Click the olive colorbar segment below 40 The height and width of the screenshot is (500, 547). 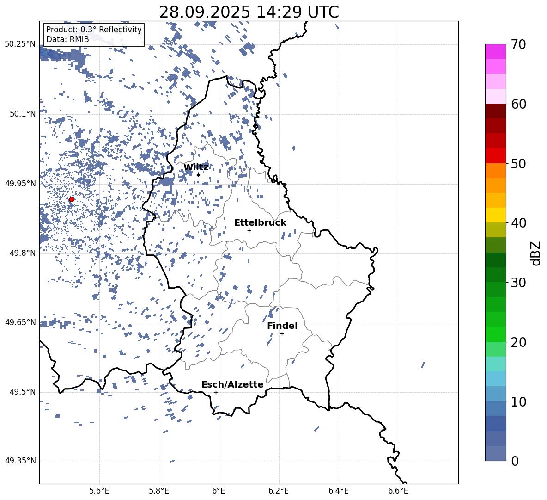[x=496, y=230]
